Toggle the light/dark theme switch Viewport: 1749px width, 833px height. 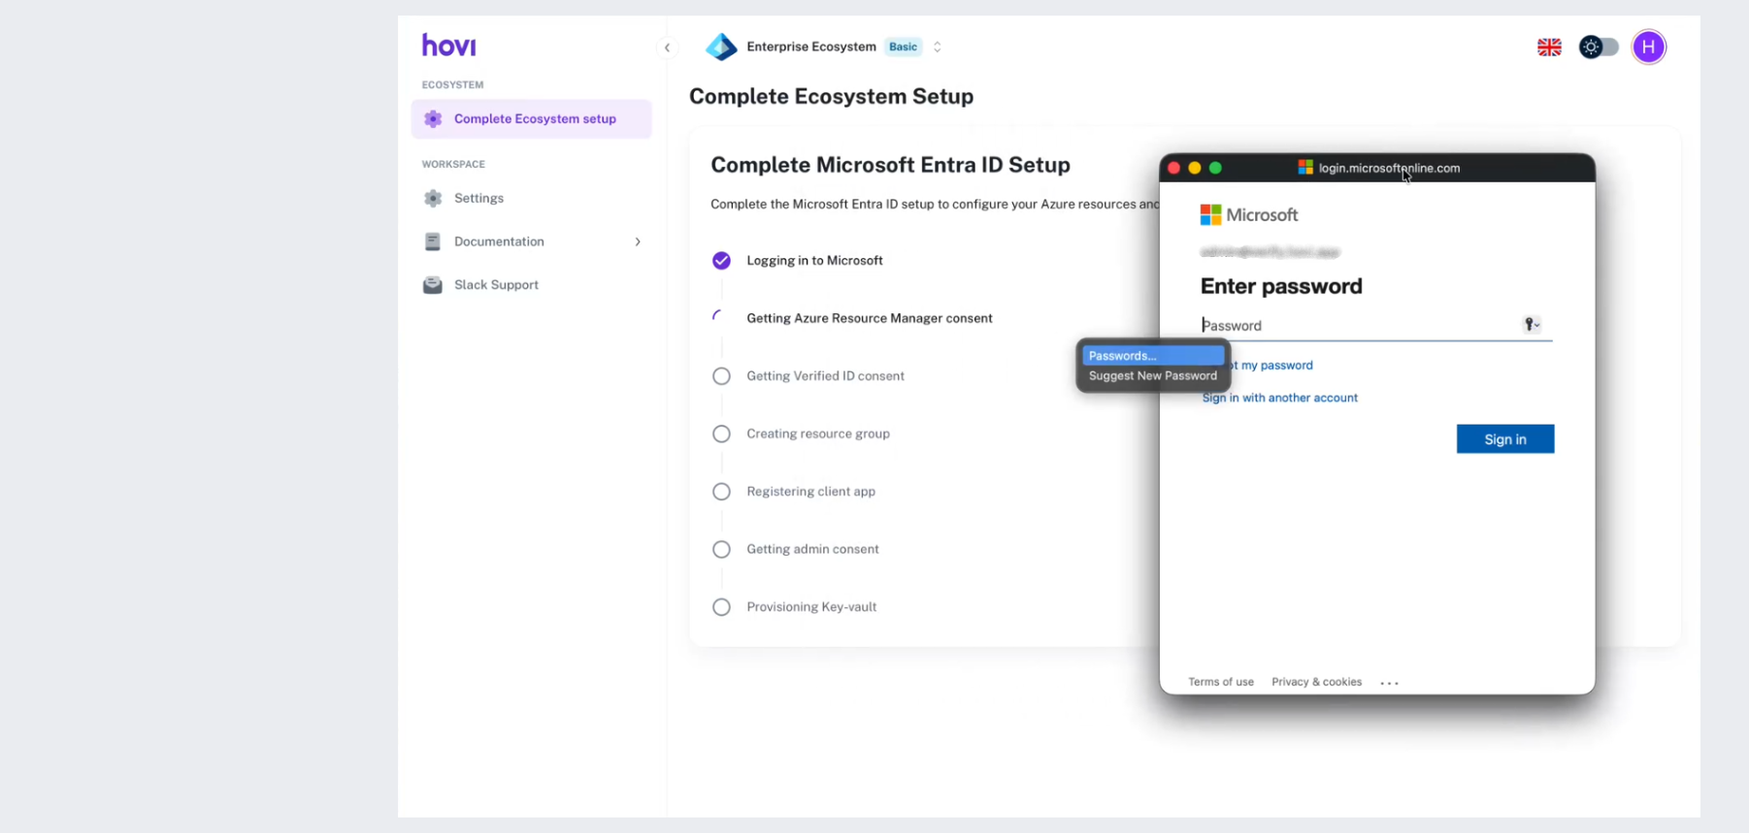point(1599,47)
